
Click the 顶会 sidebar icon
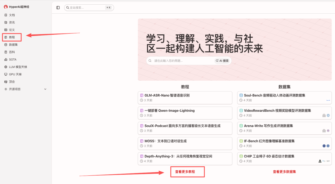pos(6,82)
